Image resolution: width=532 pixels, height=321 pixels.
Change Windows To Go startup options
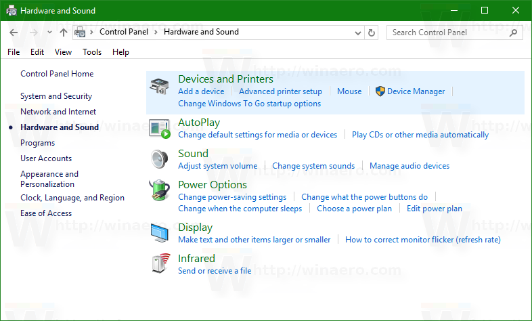click(249, 104)
